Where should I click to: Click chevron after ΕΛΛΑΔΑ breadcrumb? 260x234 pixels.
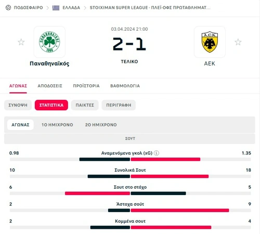tap(85, 8)
